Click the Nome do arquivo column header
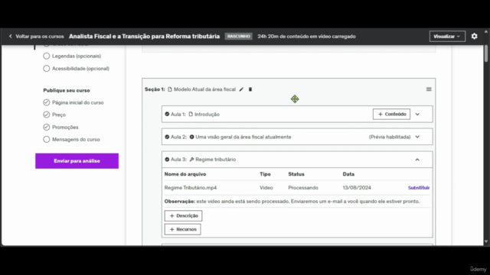 [185, 174]
